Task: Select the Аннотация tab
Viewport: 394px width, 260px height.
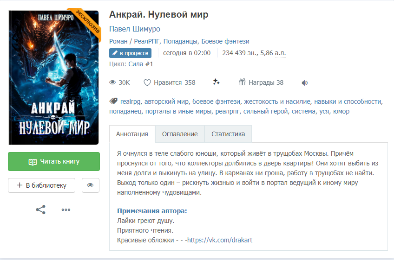Action: pyautogui.click(x=132, y=134)
